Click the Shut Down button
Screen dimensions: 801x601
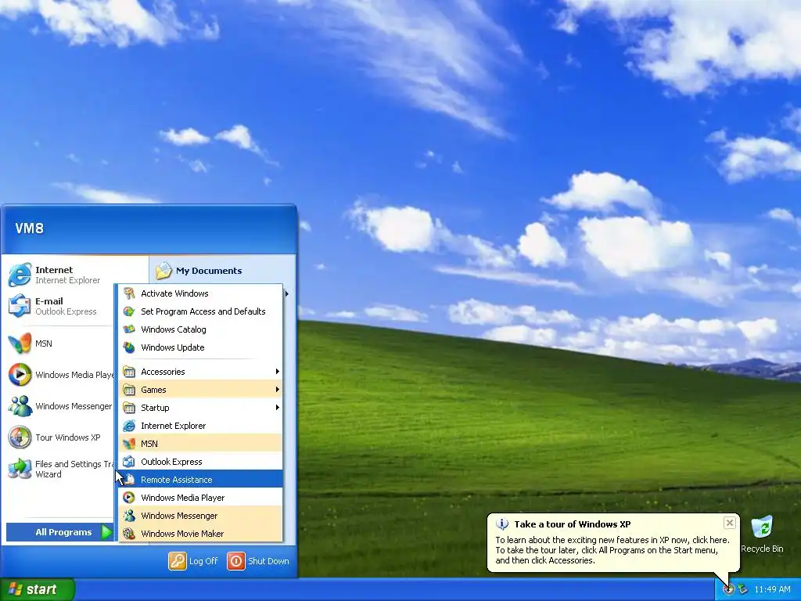click(258, 560)
